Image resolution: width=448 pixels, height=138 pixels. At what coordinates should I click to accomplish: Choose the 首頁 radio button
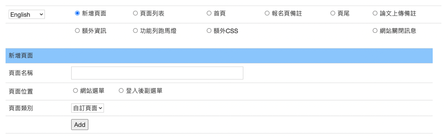tap(209, 14)
